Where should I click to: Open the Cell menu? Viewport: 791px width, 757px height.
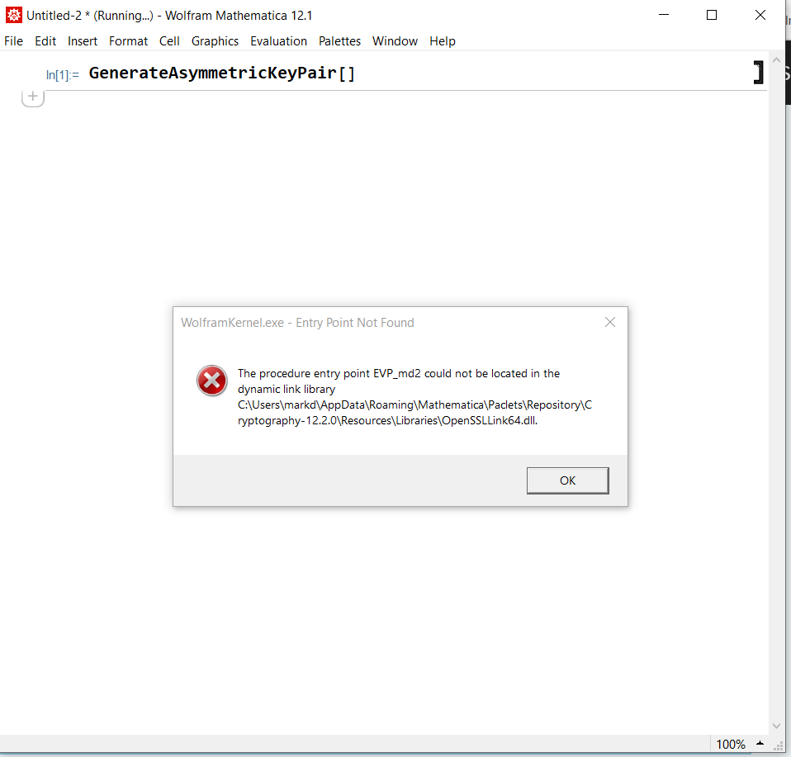coord(169,40)
